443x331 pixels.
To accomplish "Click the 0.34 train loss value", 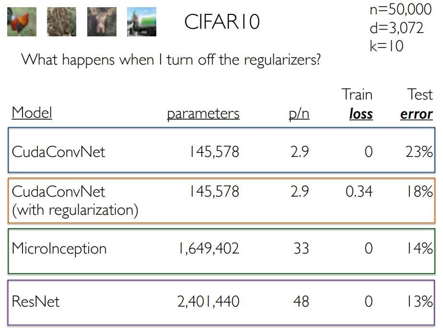I will pyautogui.click(x=359, y=191).
